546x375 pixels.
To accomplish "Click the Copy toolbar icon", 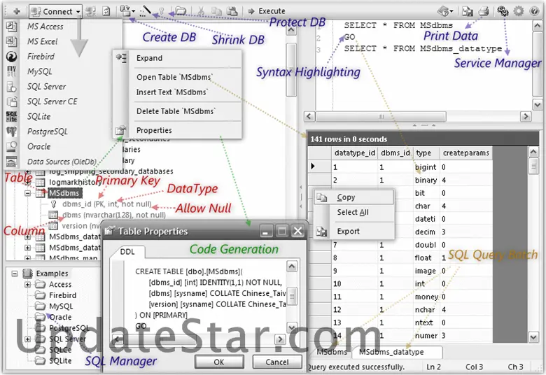I will pos(216,11).
